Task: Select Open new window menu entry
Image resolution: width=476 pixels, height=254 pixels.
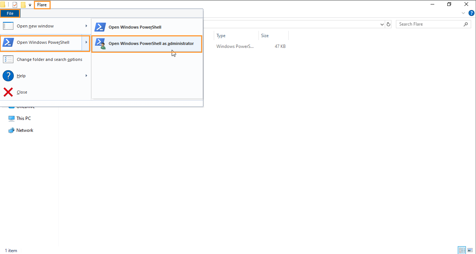Action: tap(45, 26)
